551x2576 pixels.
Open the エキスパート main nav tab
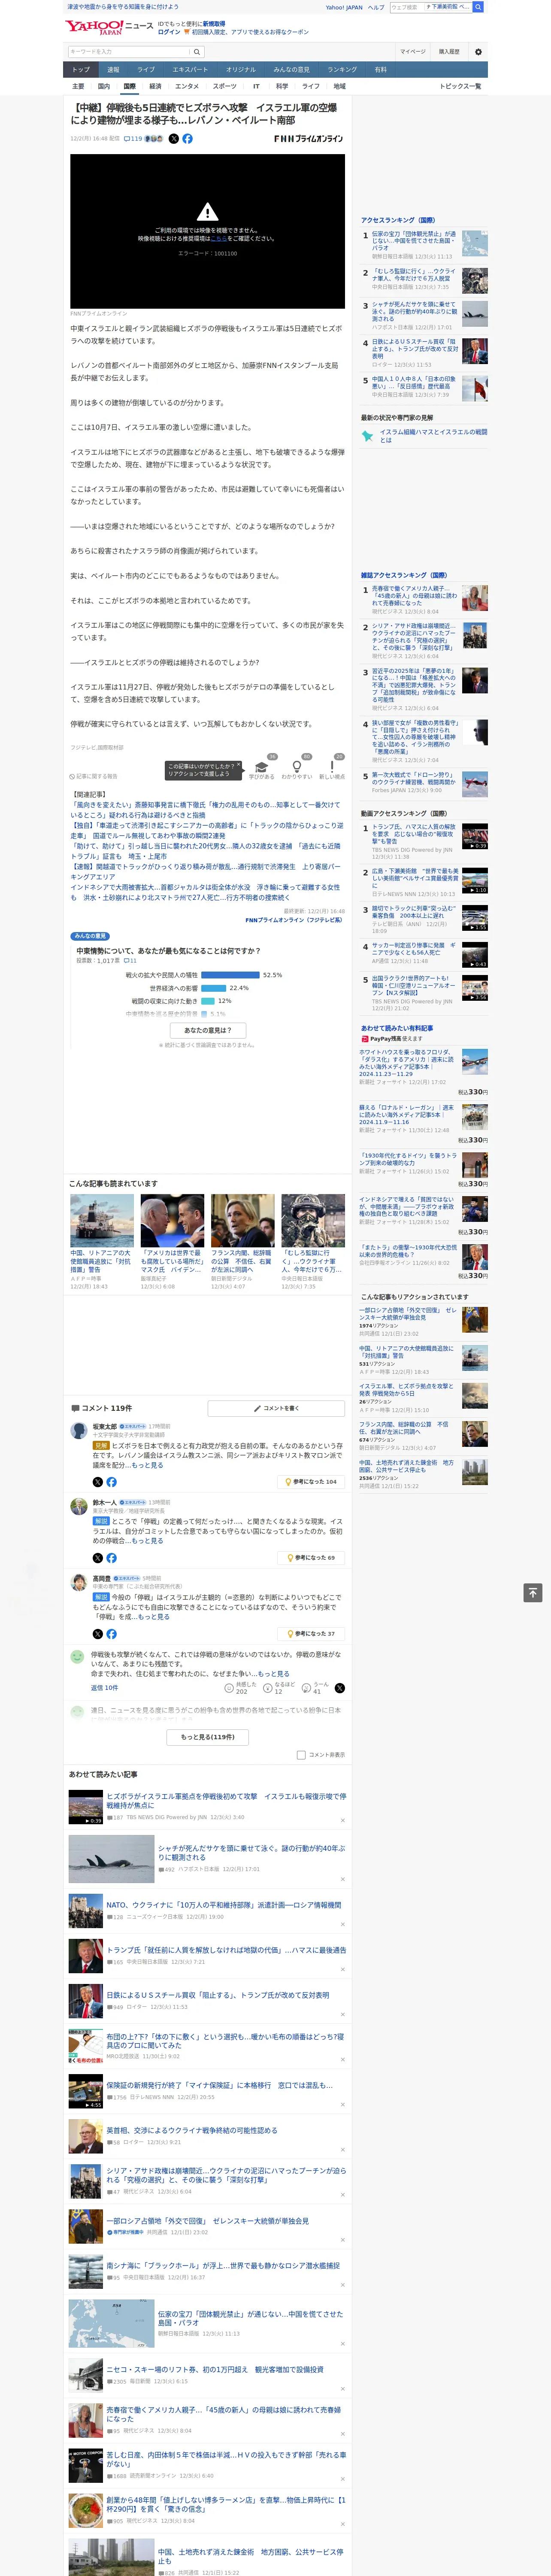click(x=190, y=70)
